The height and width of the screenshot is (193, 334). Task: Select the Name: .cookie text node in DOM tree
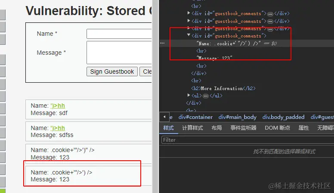(229, 44)
